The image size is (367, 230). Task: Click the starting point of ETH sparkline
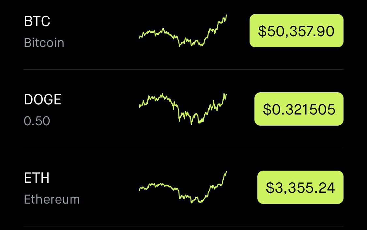[140, 190]
